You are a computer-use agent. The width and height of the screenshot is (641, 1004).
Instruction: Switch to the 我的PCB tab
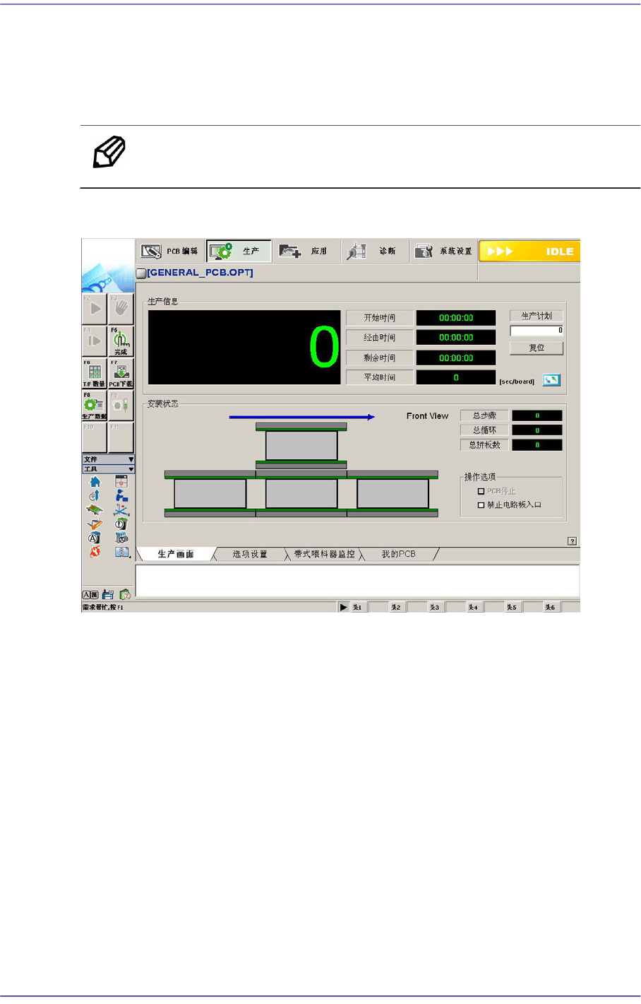[x=398, y=554]
